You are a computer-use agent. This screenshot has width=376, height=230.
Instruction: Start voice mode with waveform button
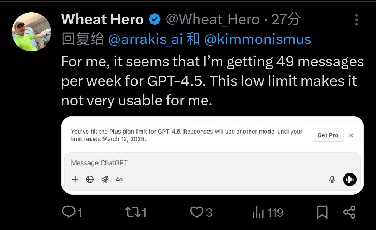(350, 180)
